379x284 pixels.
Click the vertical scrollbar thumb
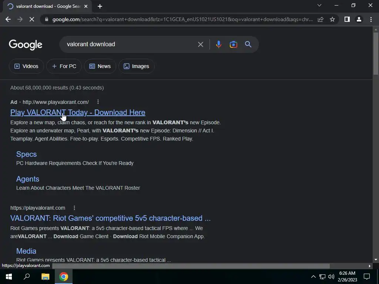[376, 53]
